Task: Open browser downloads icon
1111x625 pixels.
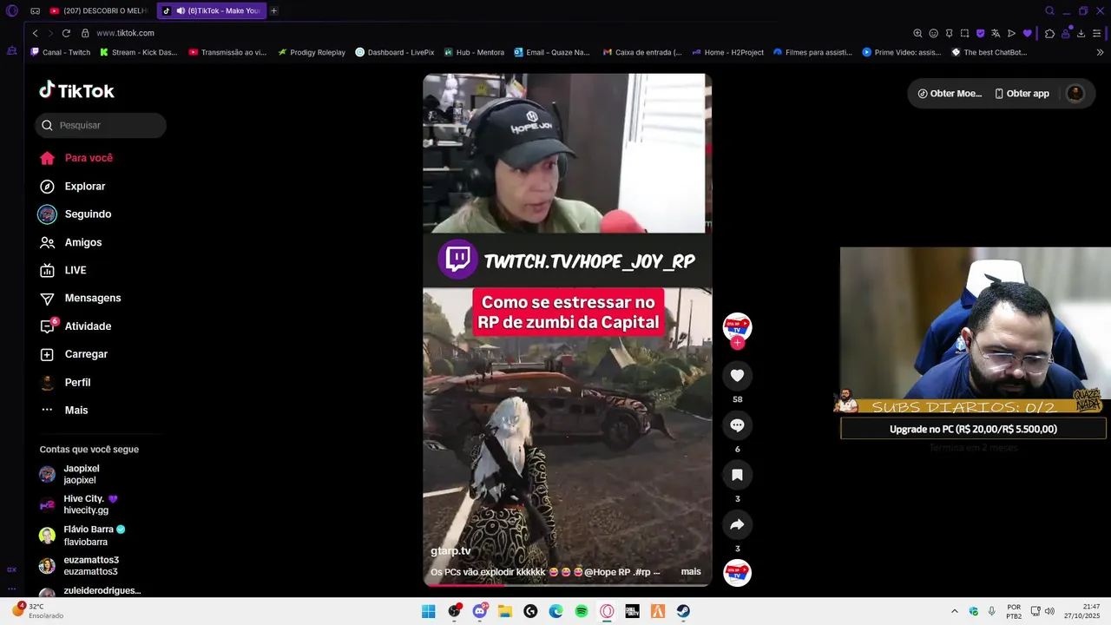Action: (1081, 33)
